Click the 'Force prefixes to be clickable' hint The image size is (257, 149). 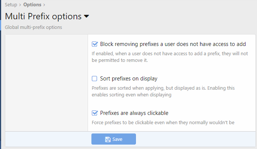(x=163, y=122)
